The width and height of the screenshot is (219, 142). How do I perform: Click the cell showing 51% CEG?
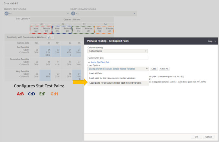(x=45, y=51)
